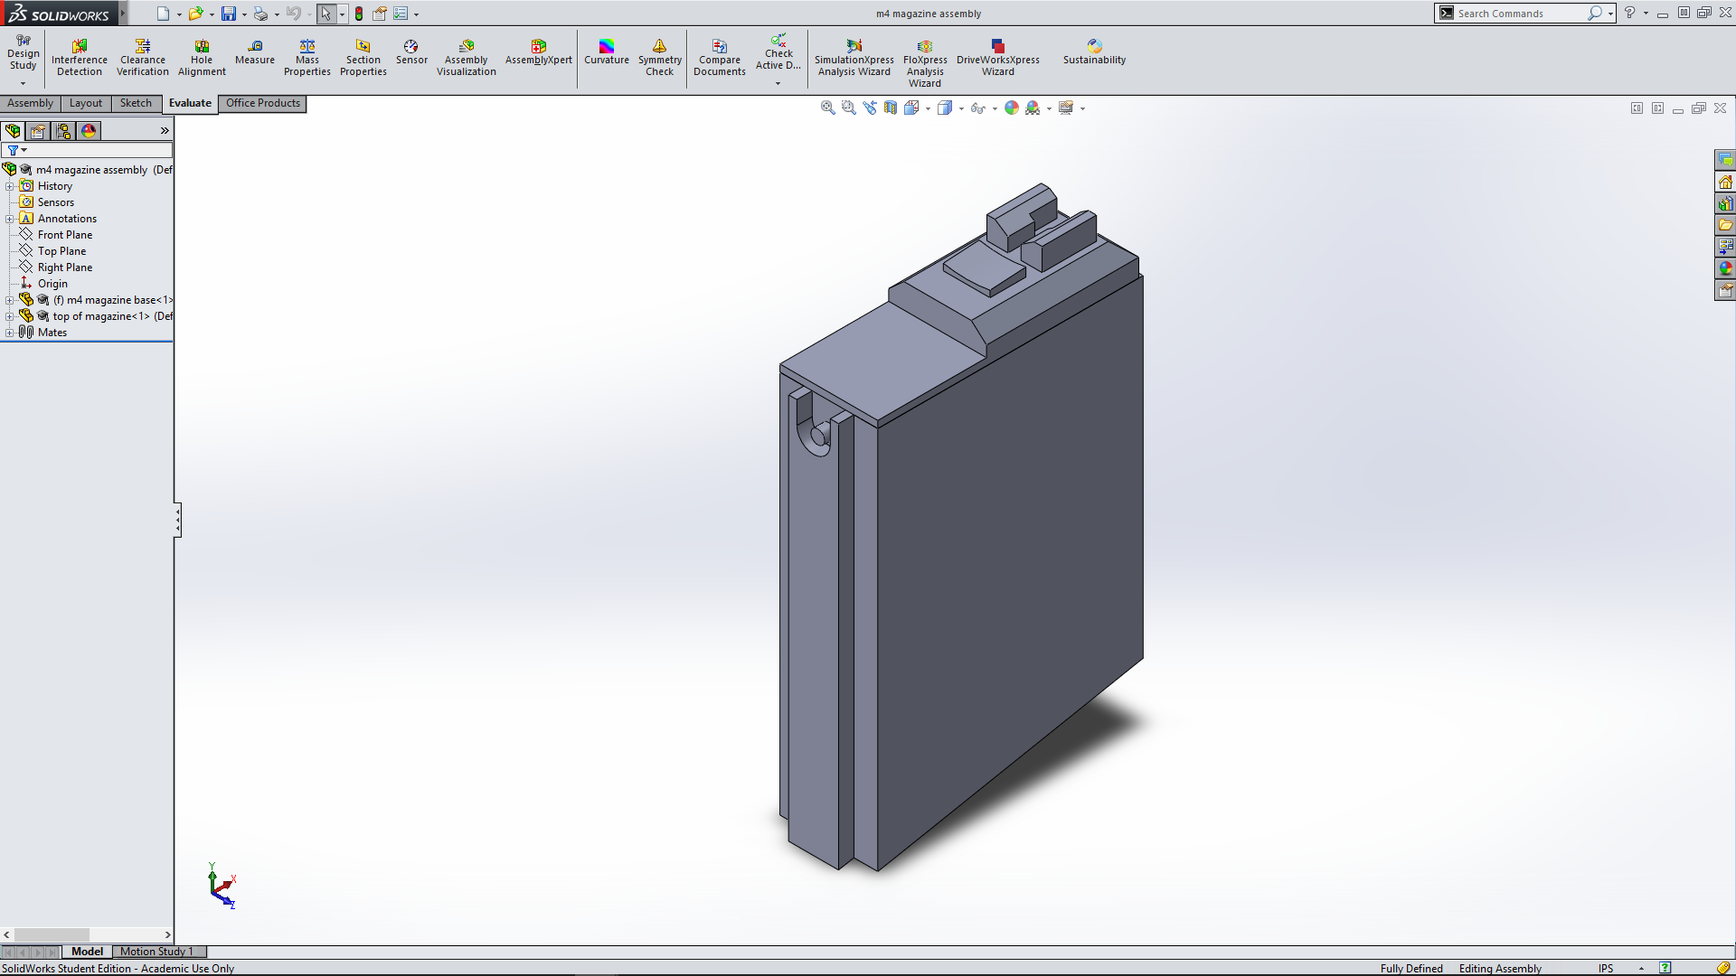Switch to the Assembly ribbon tab
The height and width of the screenshot is (976, 1736).
30,103
